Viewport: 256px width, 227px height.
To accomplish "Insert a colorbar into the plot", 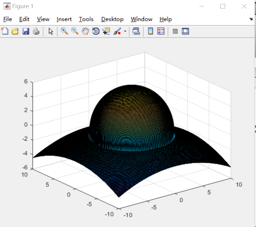I will pos(150,31).
